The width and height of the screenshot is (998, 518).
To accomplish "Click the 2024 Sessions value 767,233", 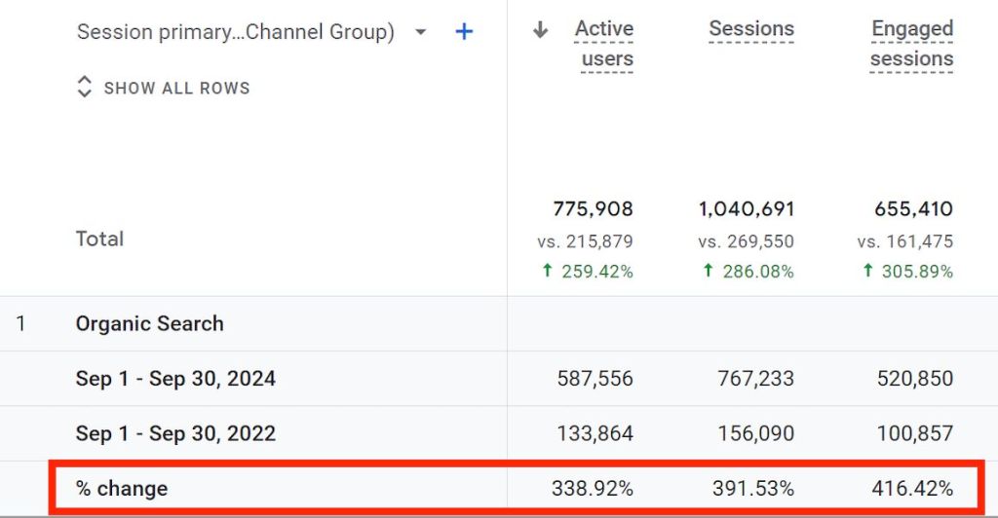I will pyautogui.click(x=755, y=379).
